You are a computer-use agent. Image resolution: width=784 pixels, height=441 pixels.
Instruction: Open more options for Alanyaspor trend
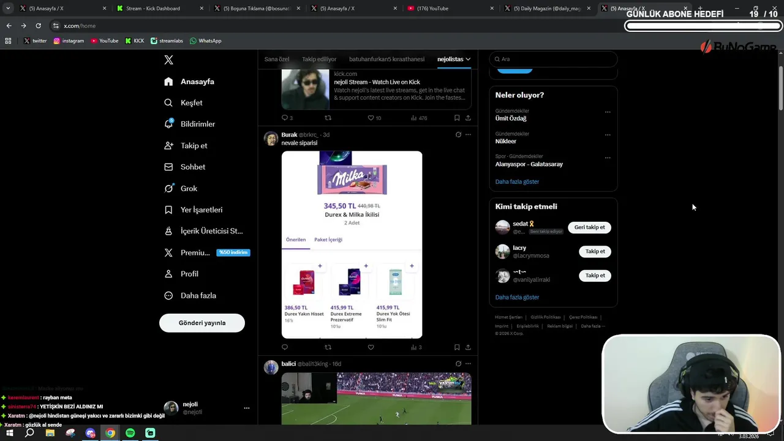[608, 157]
